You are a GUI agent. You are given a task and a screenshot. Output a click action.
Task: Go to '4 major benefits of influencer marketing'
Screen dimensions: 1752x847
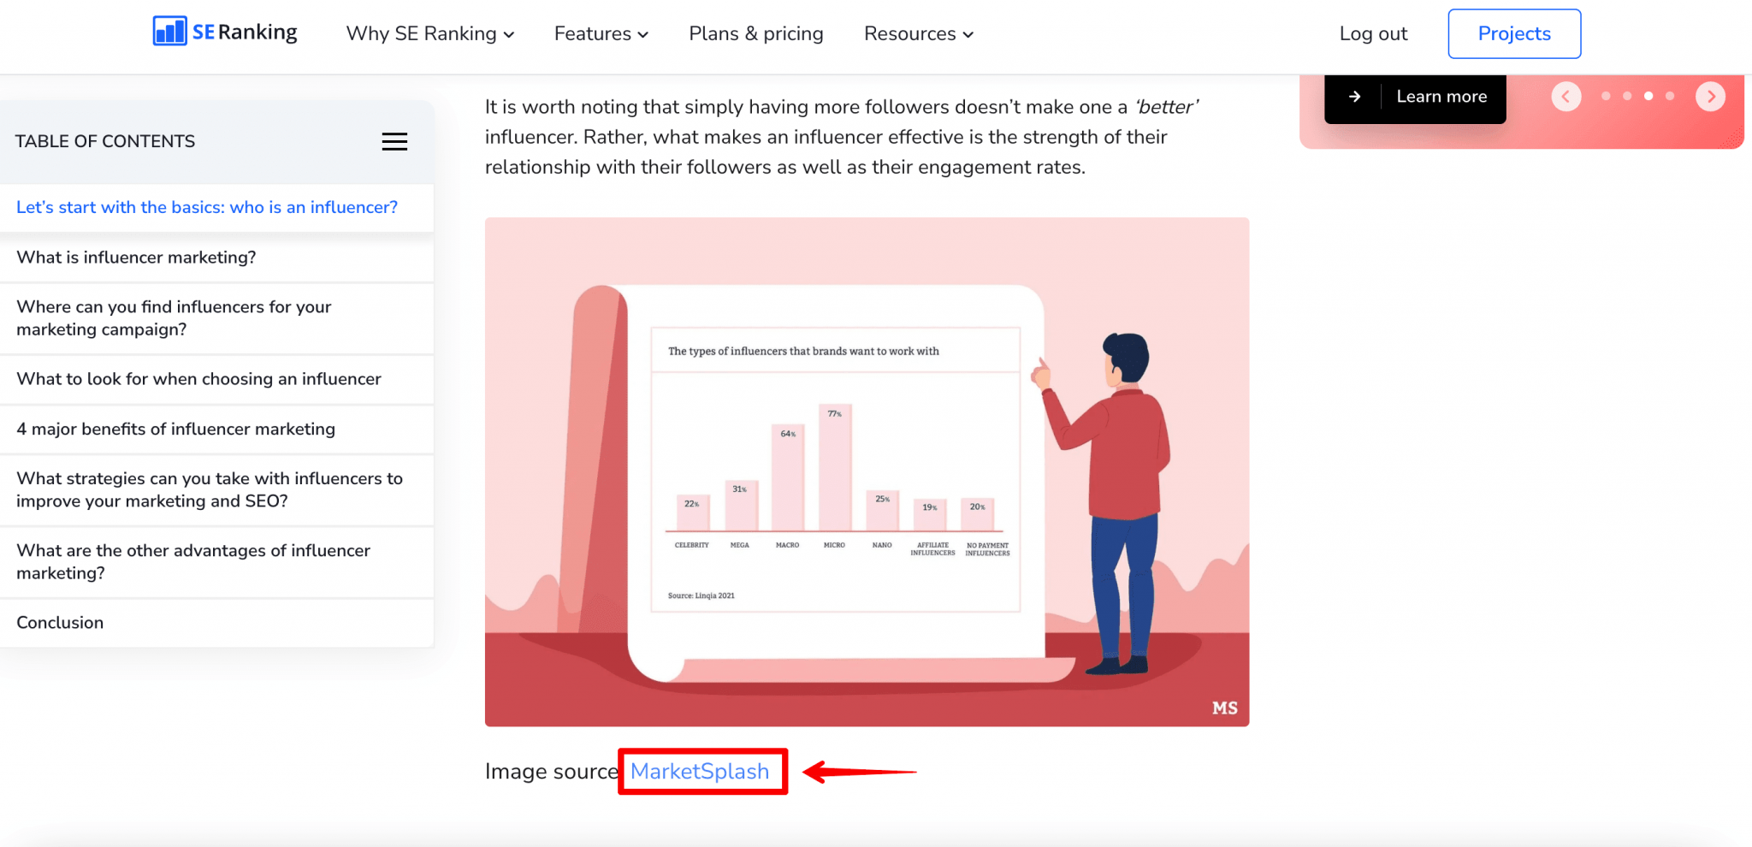(175, 429)
